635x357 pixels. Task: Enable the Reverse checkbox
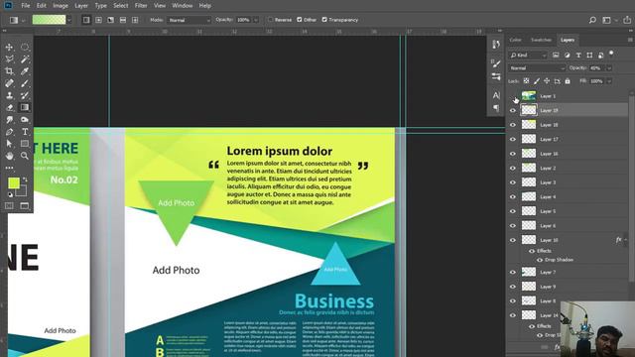[271, 20]
